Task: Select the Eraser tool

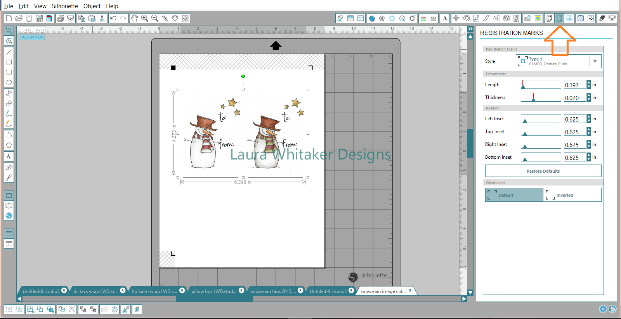Action: [x=9, y=168]
